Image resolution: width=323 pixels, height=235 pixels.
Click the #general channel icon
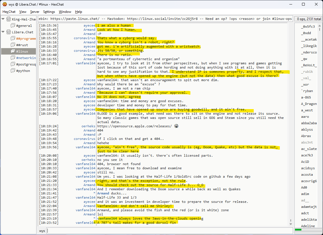pos(13,26)
